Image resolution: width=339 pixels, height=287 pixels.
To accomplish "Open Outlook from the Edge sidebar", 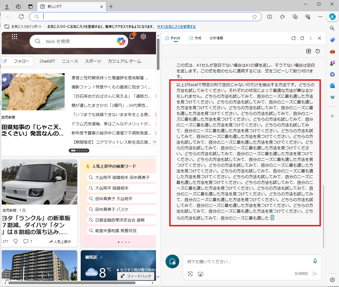I will 332,86.
